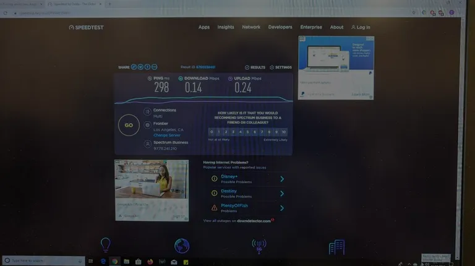Open the more share options icon
The image size is (475, 266).
click(x=155, y=67)
